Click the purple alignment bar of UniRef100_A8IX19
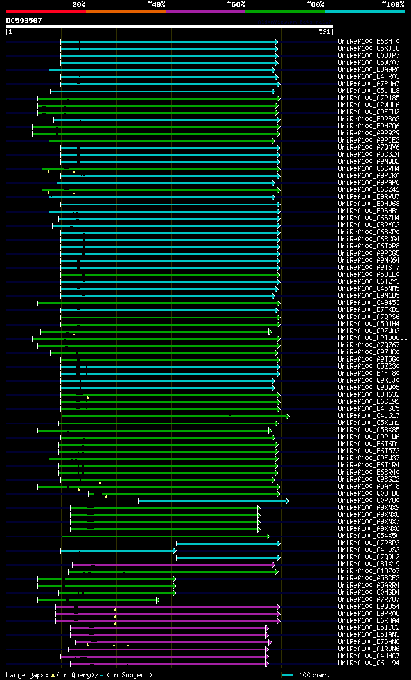This screenshot has height=680, width=411. (174, 564)
